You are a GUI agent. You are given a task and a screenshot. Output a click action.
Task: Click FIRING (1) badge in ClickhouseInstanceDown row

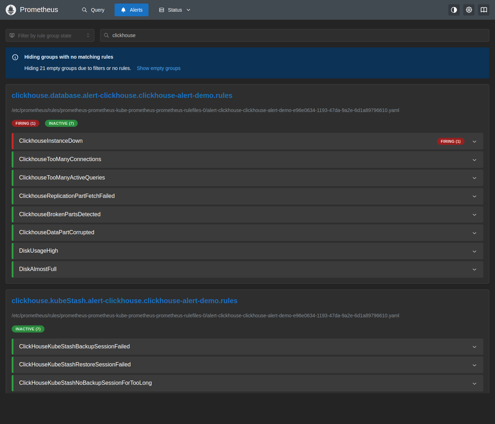[x=450, y=141]
